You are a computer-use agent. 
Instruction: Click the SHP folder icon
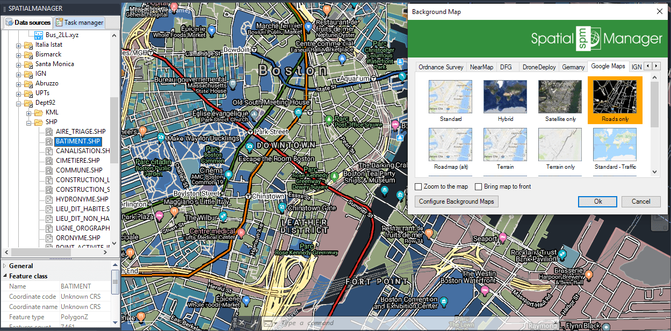click(x=39, y=122)
